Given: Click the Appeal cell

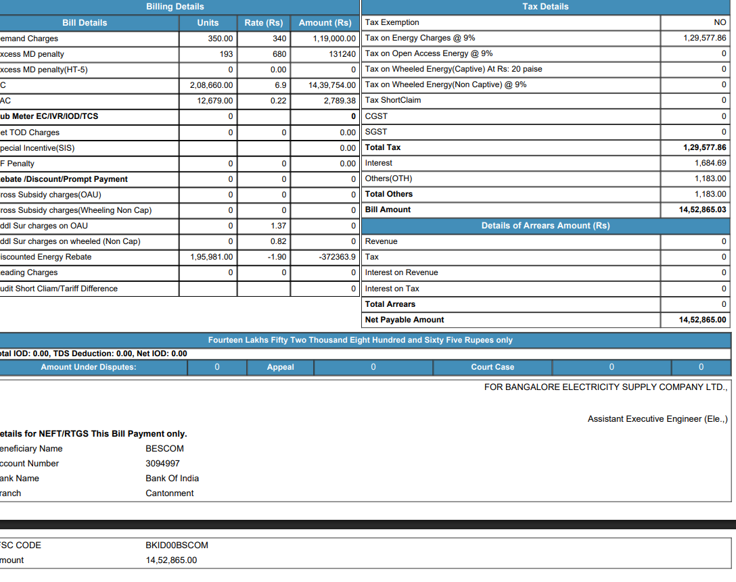Looking at the screenshot, I should click(280, 367).
